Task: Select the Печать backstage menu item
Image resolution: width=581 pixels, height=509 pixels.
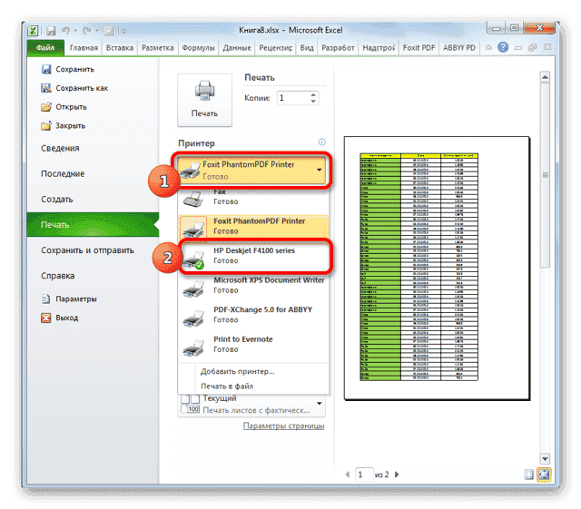Action: 93,225
